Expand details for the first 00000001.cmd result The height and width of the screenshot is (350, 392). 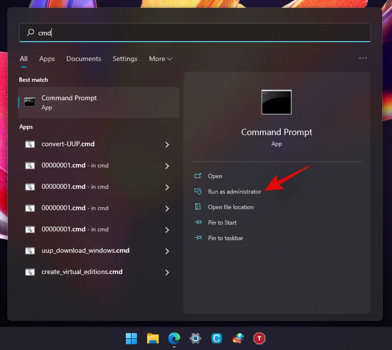click(x=167, y=166)
